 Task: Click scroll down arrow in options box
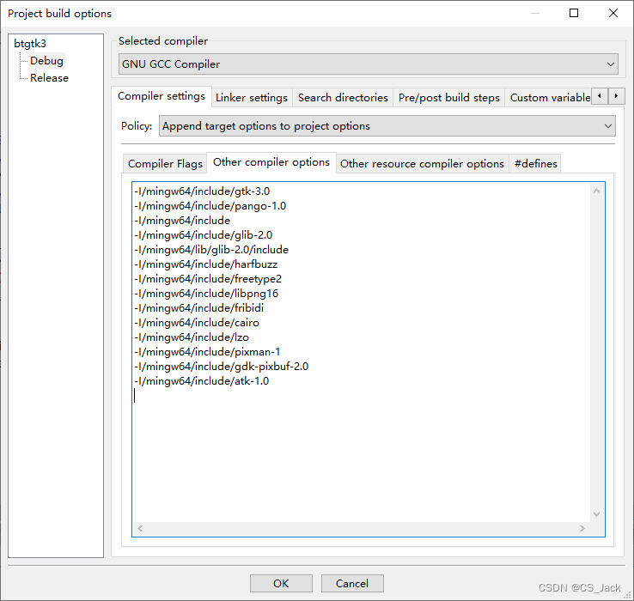click(596, 513)
